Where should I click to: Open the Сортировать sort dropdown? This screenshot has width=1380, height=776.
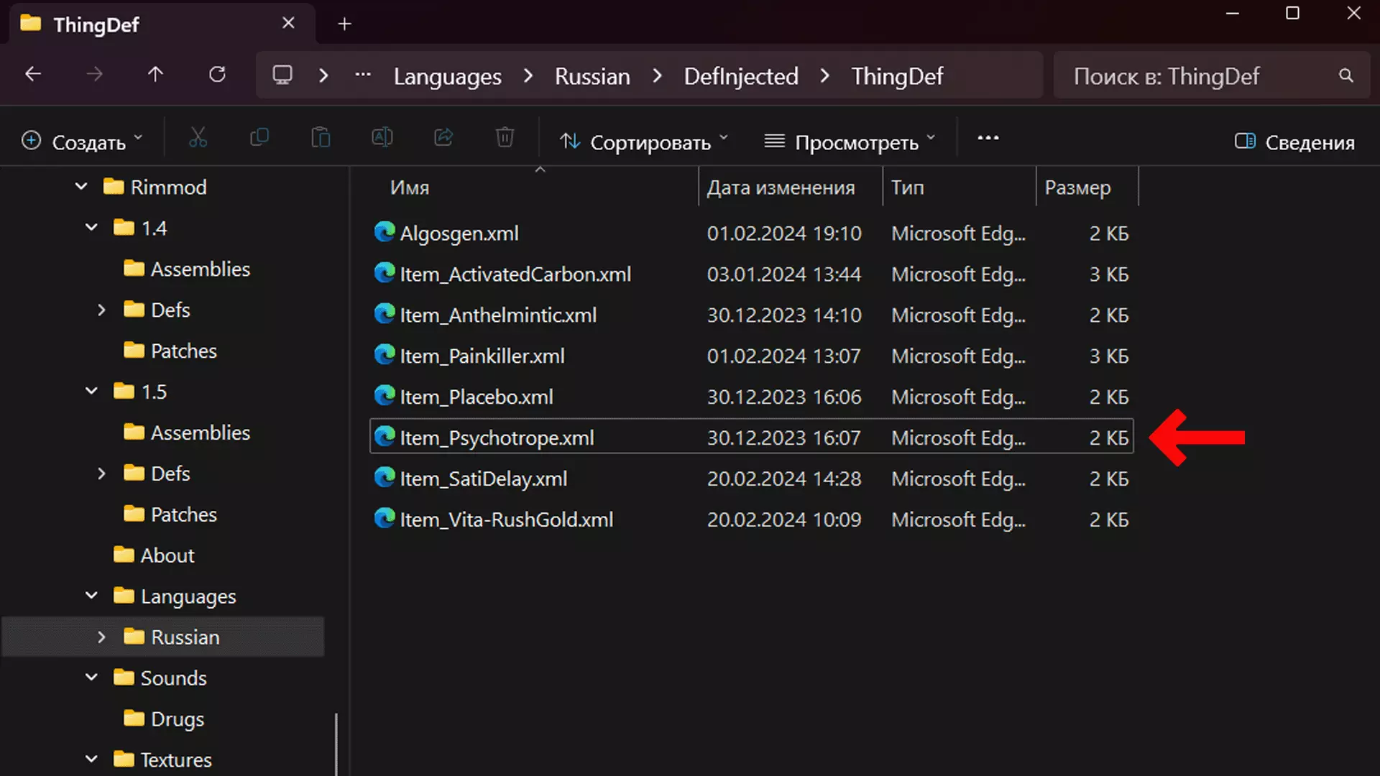pos(644,142)
